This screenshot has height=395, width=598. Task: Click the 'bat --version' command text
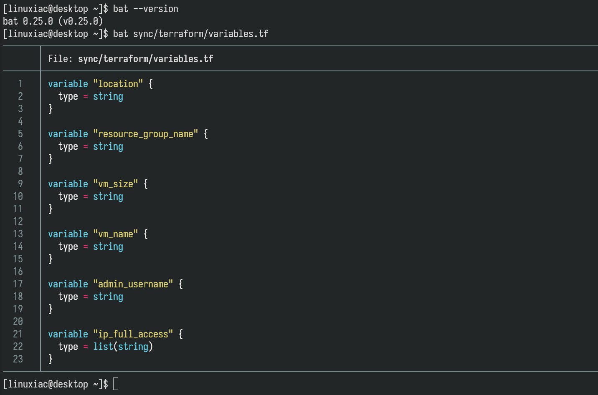146,9
